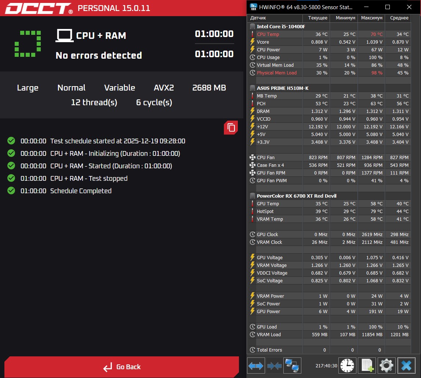
Task: Select the red CPU Temp sensor label
Action: pyautogui.click(x=268, y=34)
